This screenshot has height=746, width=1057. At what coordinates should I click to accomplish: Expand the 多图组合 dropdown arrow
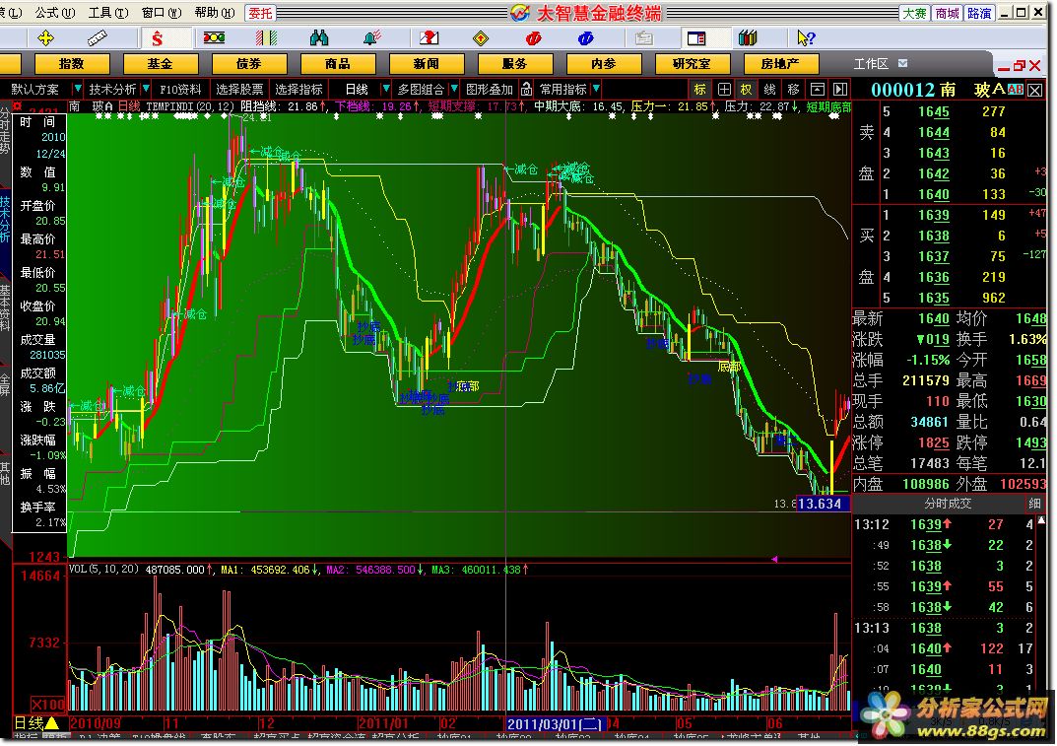click(x=454, y=89)
